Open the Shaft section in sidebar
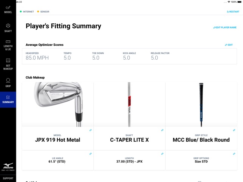Image resolution: width=243 pixels, height=182 pixels. pyautogui.click(x=8, y=28)
